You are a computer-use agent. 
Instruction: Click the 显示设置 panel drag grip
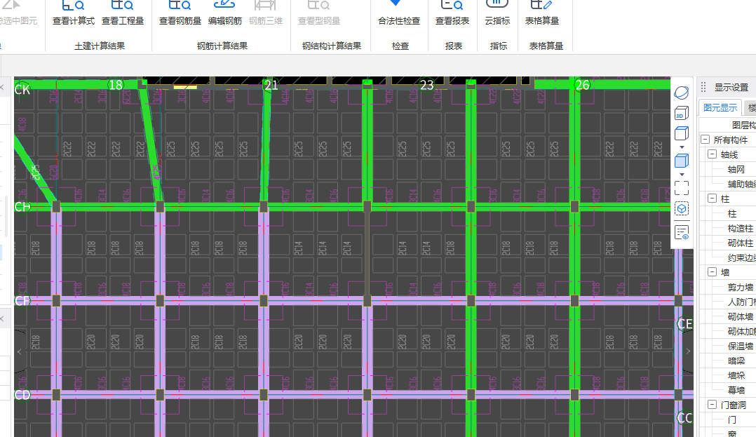703,87
